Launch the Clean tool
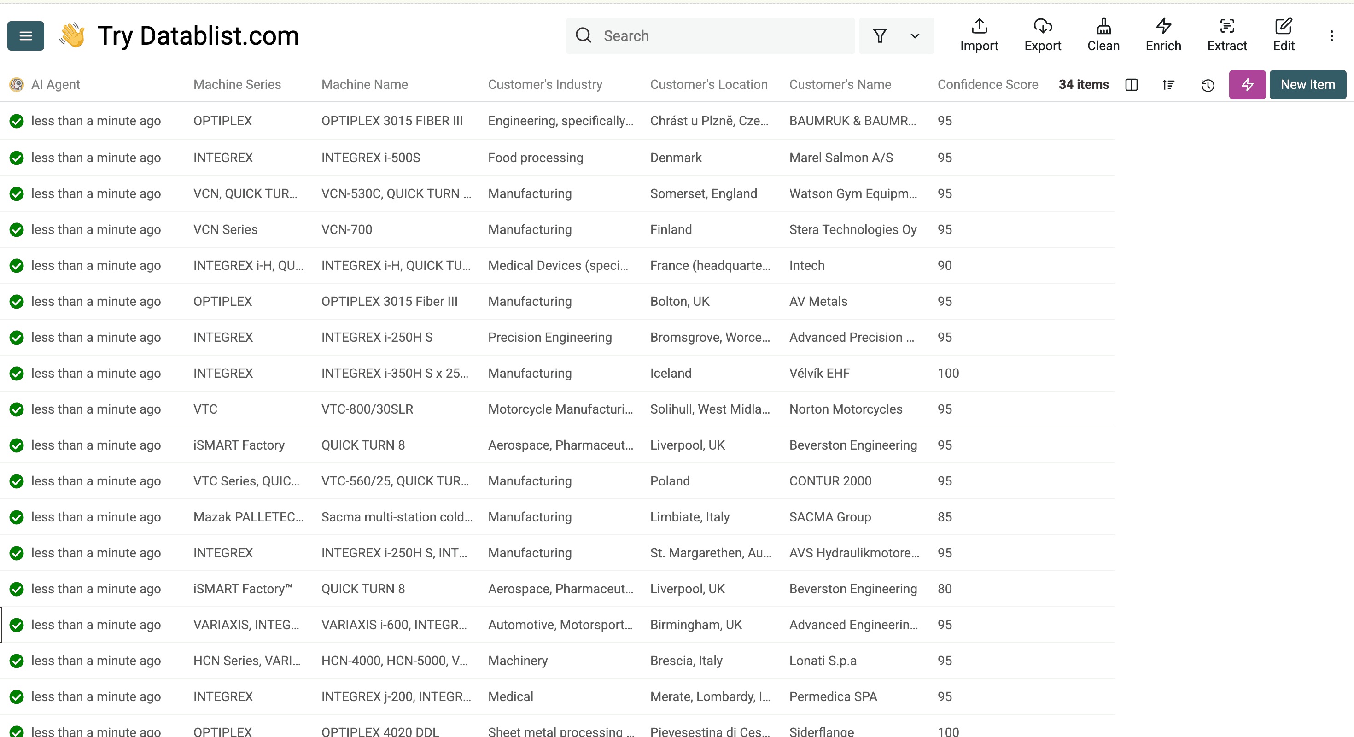 [x=1103, y=35]
